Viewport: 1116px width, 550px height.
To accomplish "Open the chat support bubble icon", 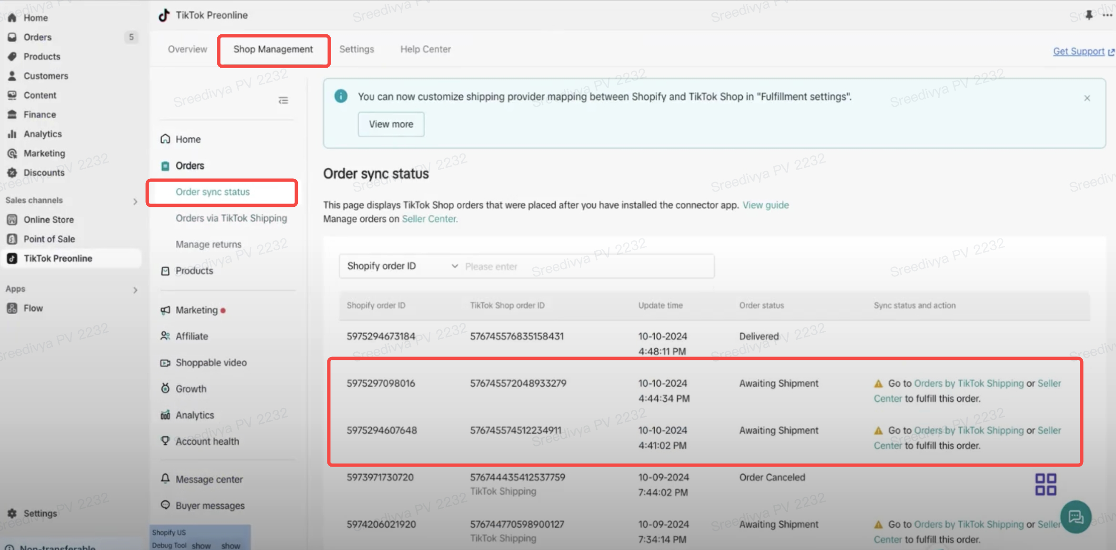I will (1075, 517).
